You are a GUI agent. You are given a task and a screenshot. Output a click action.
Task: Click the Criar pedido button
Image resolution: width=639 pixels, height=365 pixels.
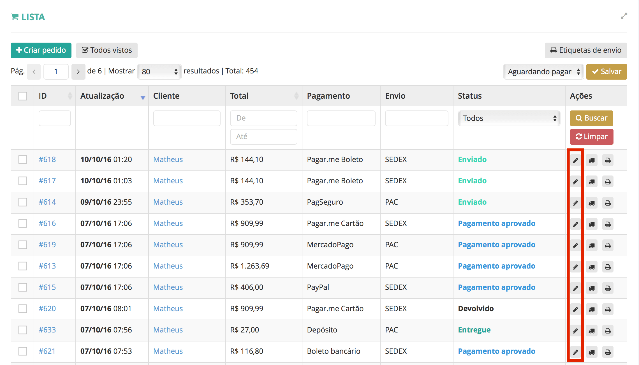(x=41, y=50)
